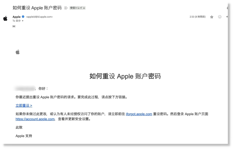Click the gray Apple logo in email body
The width and height of the screenshot is (233, 149).
(x=18, y=52)
